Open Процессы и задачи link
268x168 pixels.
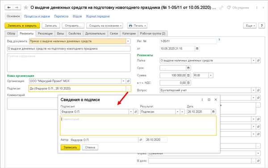click(37, 16)
